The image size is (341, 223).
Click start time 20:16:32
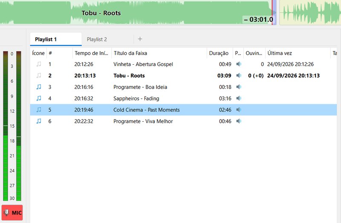tap(84, 98)
